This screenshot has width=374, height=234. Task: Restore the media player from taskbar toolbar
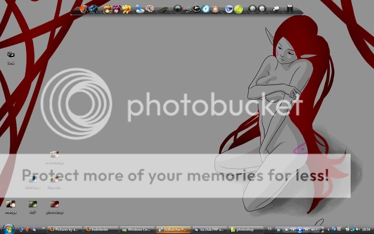323,231
